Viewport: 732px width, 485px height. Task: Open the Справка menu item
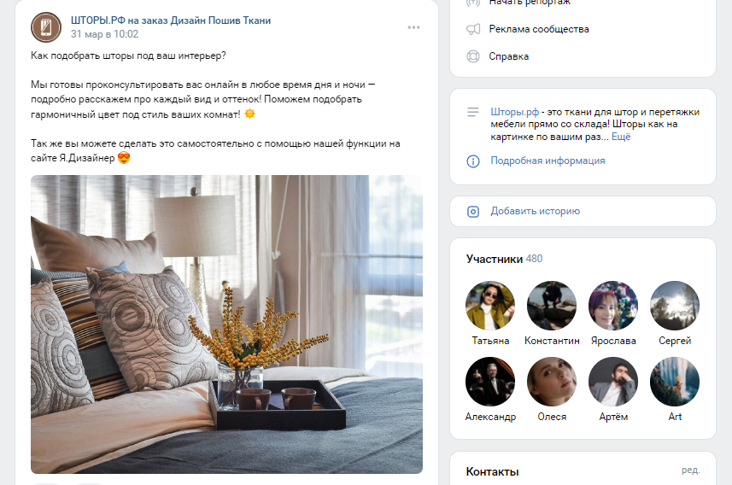coord(509,56)
